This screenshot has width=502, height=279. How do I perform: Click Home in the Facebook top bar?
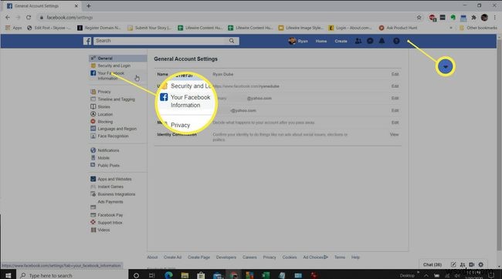point(321,41)
